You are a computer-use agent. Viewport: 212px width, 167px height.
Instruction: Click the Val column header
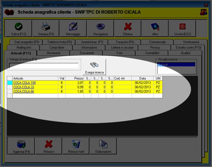point(62,78)
